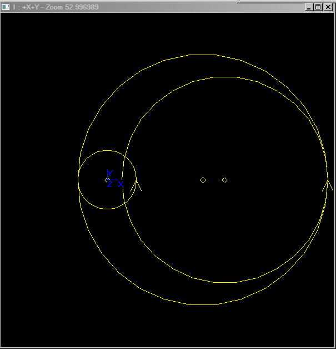Click the blue Y axis label
Screen dimensions: 336x349
(110, 173)
